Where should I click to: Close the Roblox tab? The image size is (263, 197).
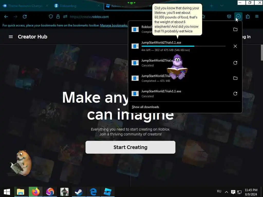click(150, 6)
